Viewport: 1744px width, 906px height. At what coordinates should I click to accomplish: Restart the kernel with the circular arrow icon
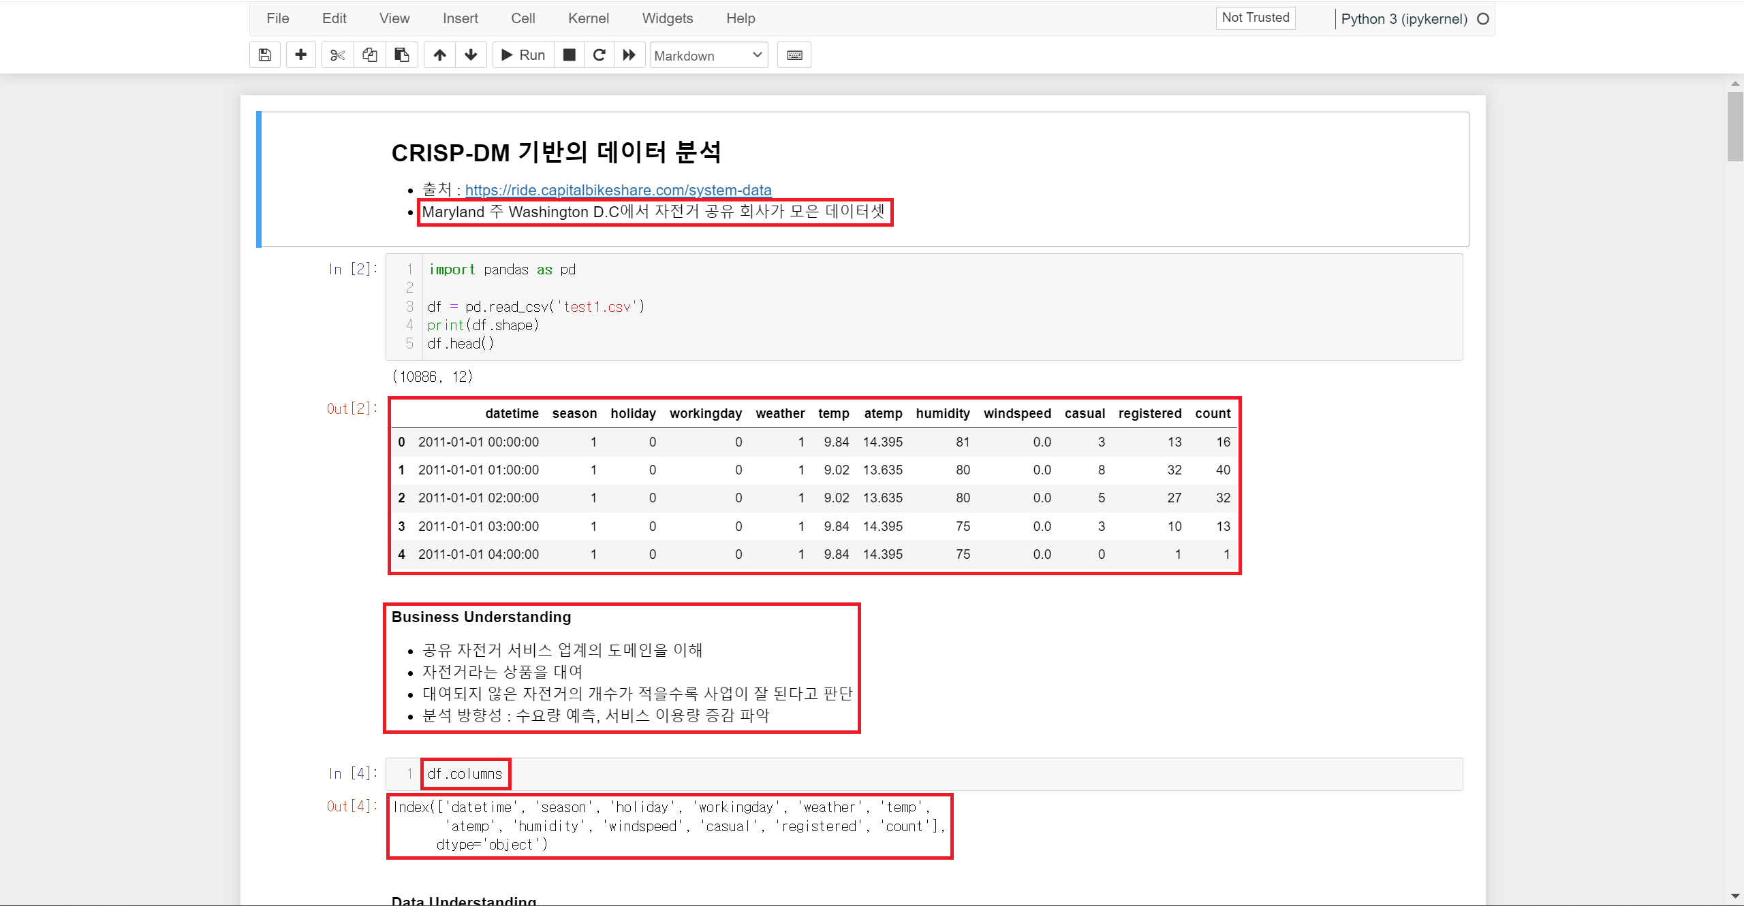pos(599,55)
